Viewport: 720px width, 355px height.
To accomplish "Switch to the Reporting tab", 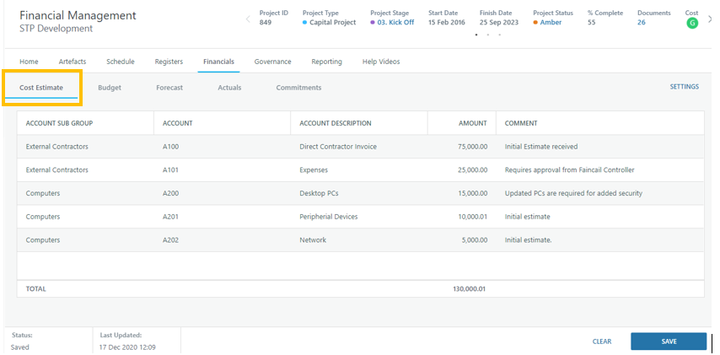I will tap(326, 62).
